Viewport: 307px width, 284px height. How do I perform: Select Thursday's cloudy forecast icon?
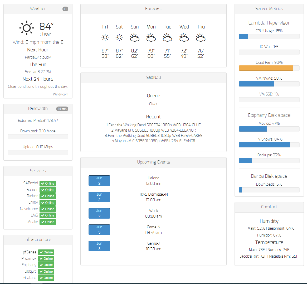click(x=201, y=37)
